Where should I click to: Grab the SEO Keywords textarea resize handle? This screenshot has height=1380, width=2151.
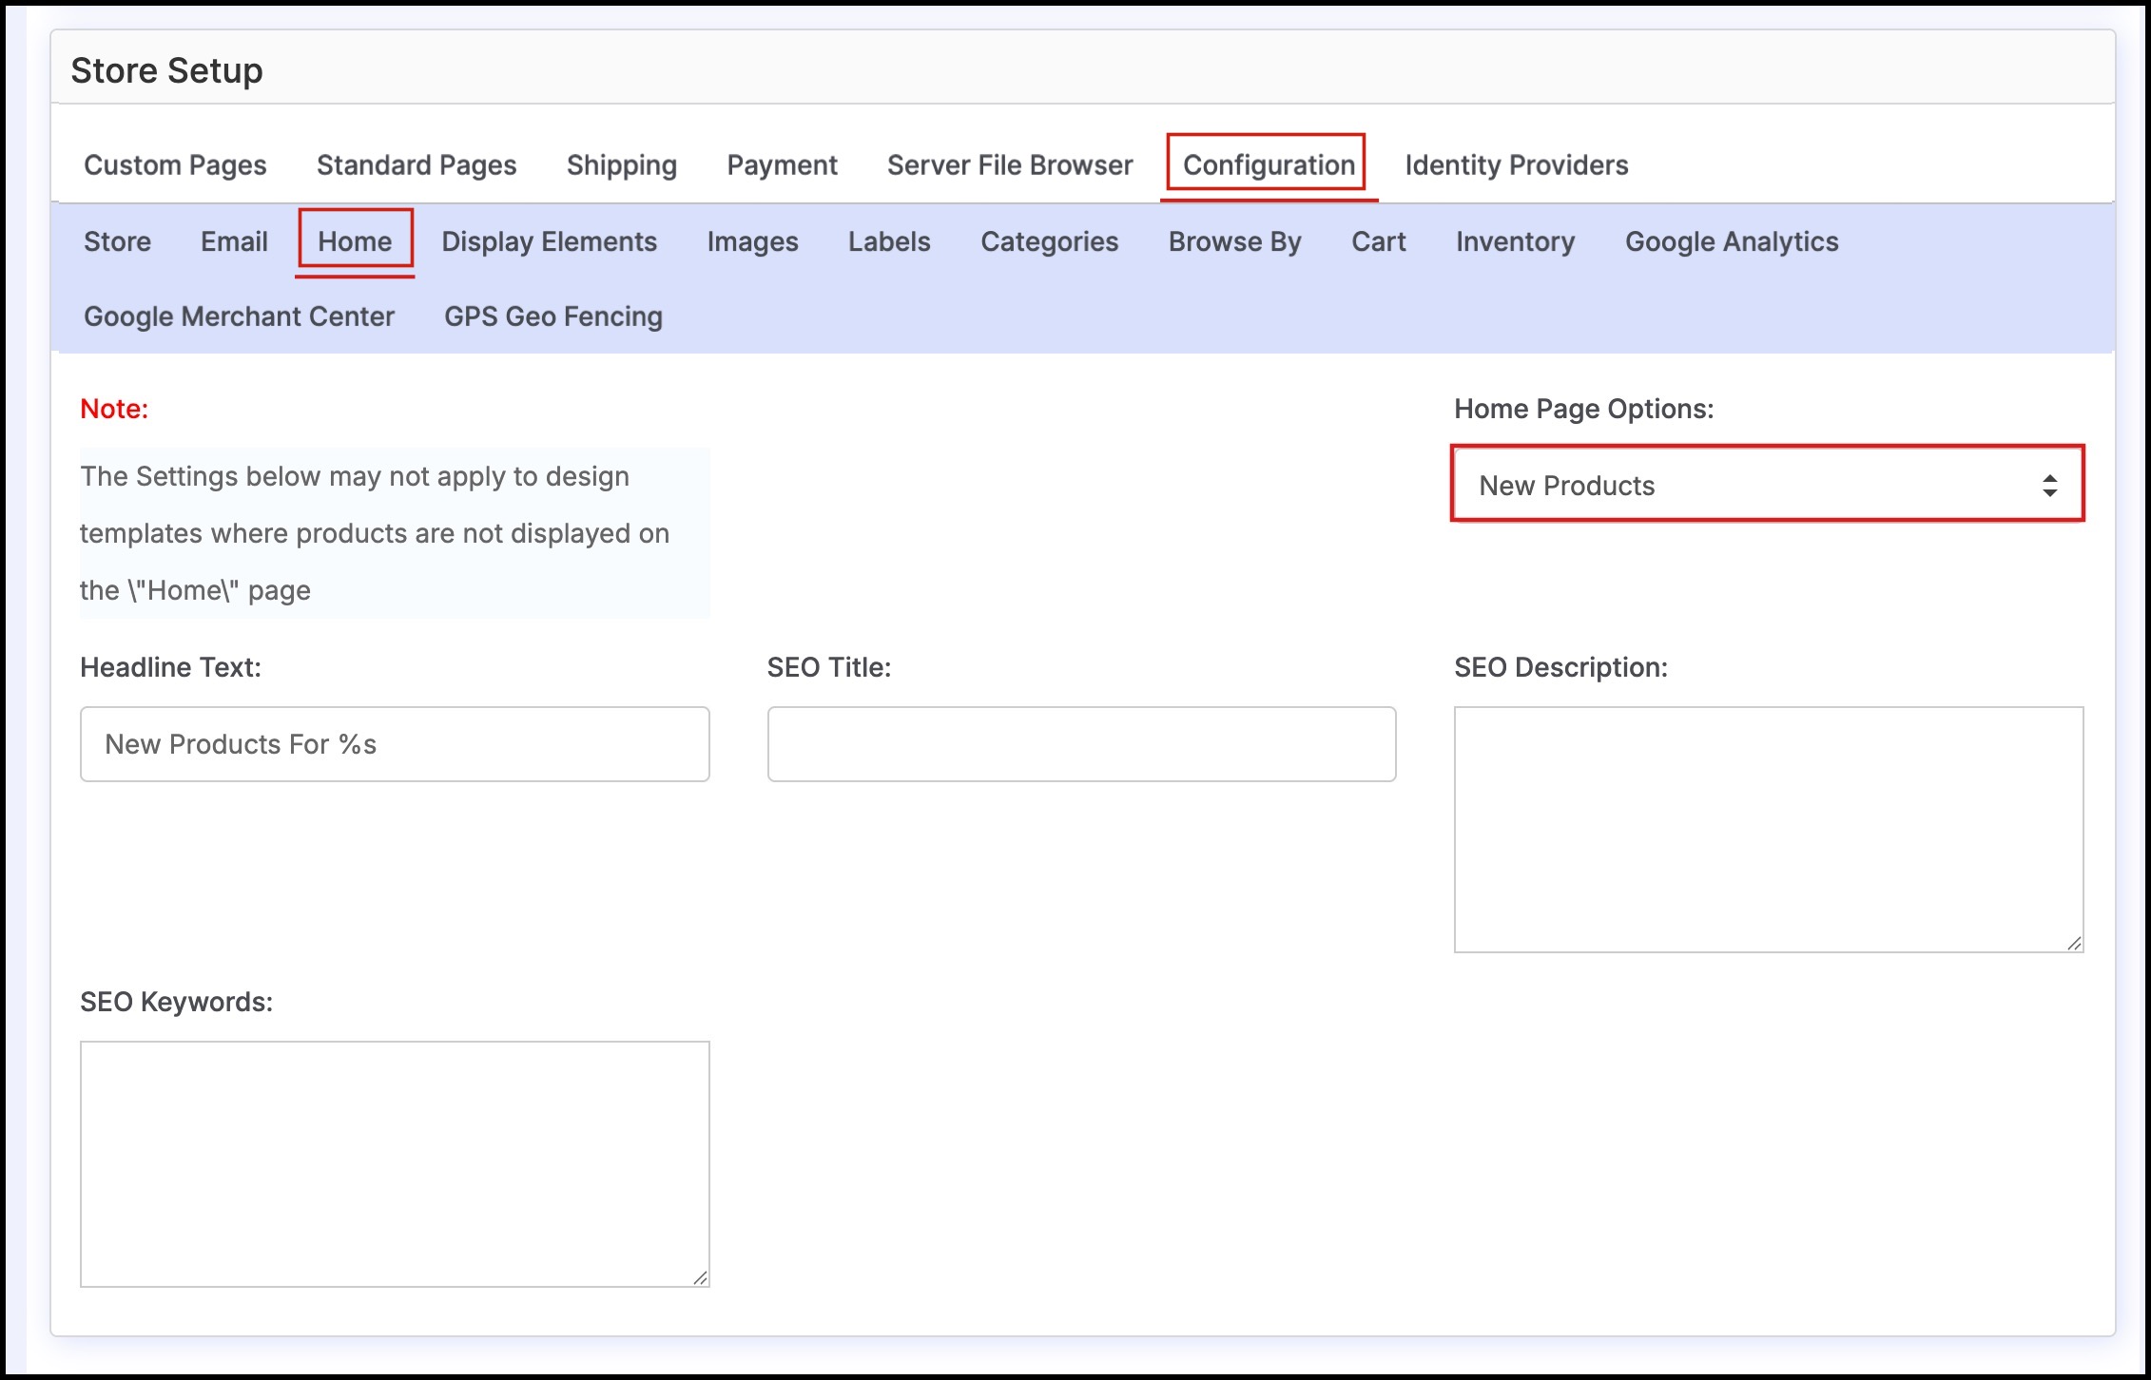pos(701,1278)
